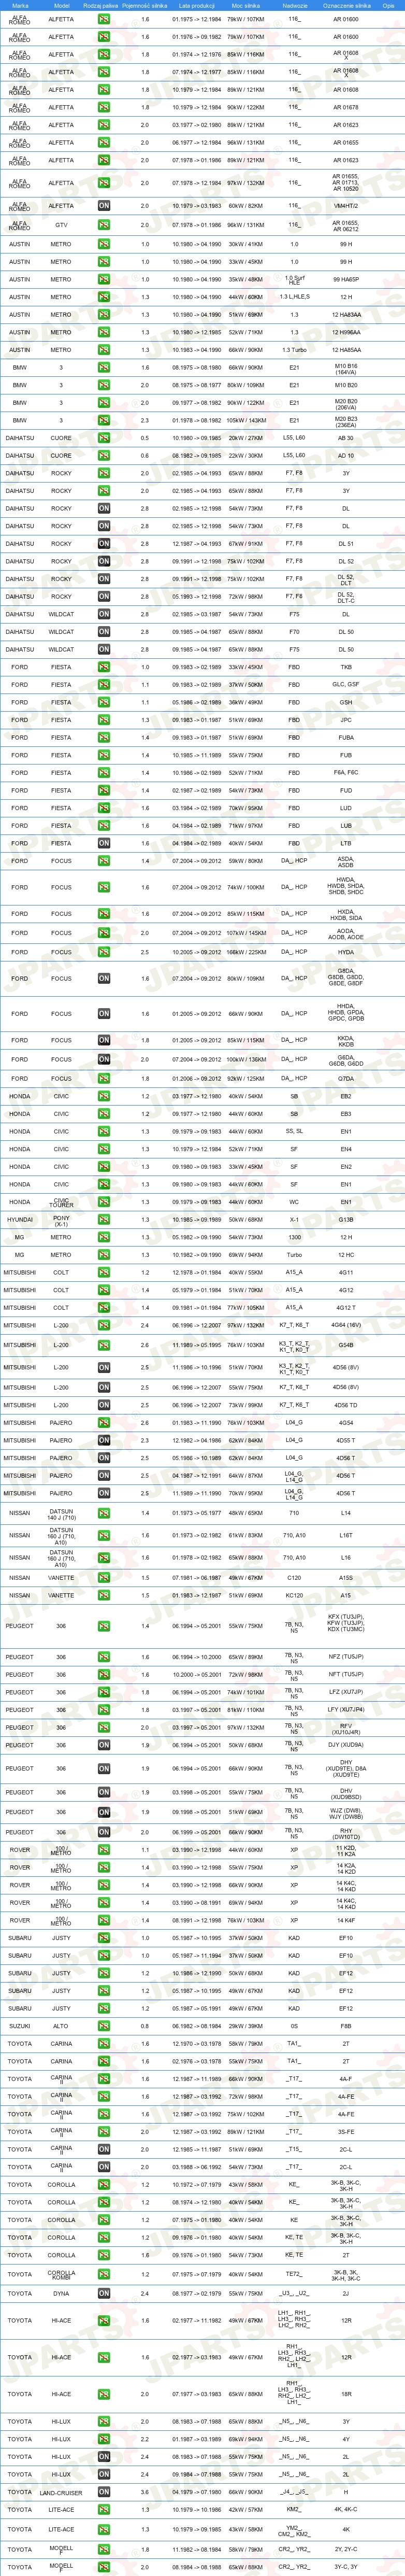Select the 'GTV' model cell

61,225
